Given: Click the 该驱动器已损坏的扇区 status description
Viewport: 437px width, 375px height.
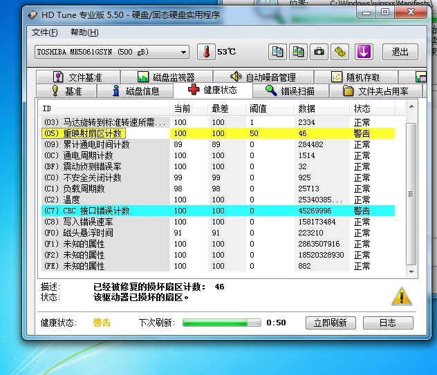Looking at the screenshot, I should (141, 298).
